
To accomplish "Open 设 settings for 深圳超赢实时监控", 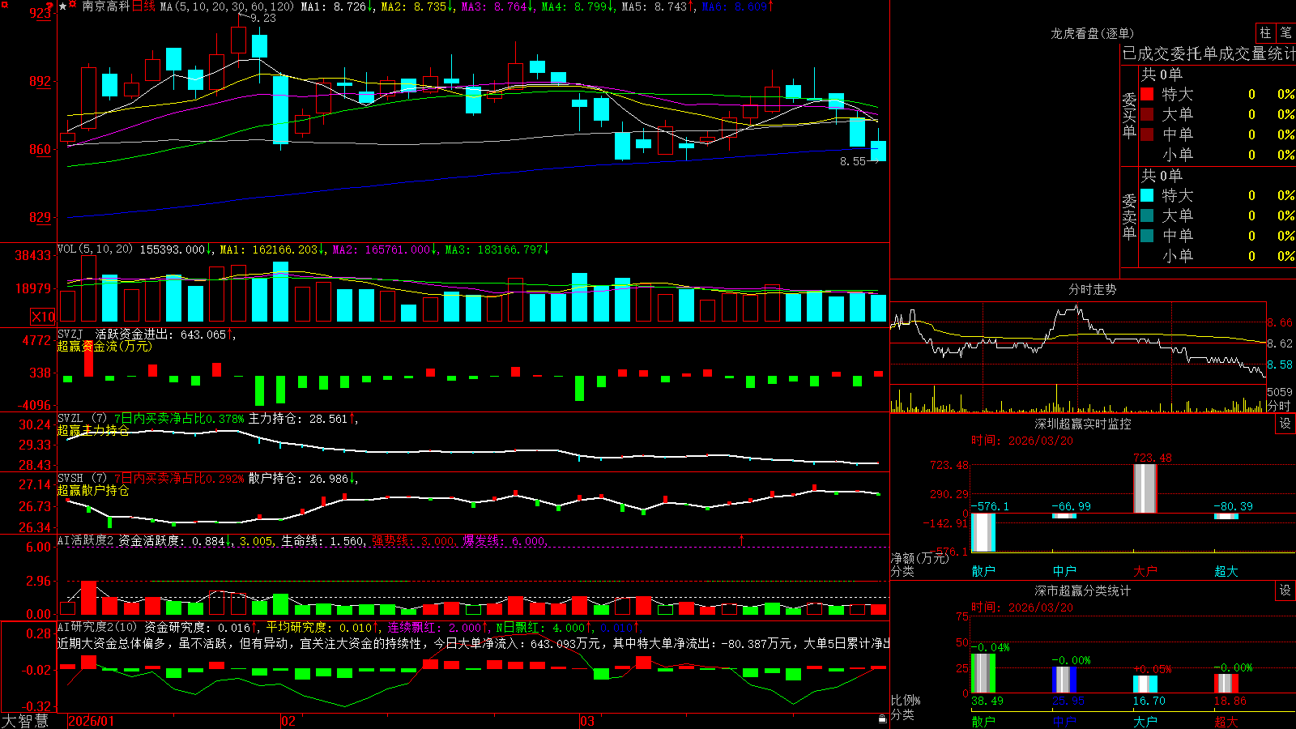I will pos(1285,424).
